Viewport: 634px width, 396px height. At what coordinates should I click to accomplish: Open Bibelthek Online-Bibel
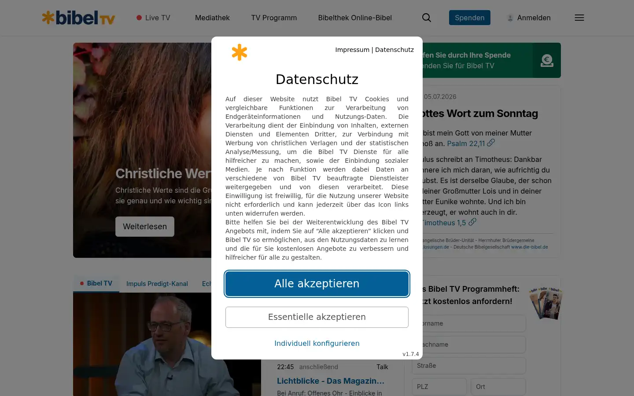355,18
